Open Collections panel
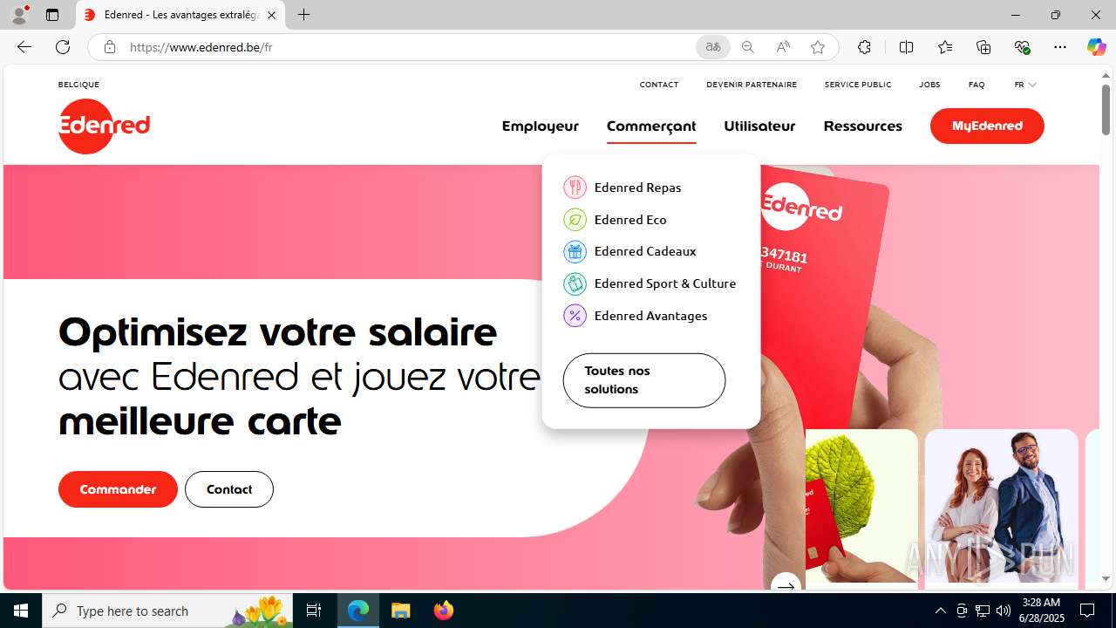This screenshot has height=628, width=1116. pyautogui.click(x=983, y=47)
